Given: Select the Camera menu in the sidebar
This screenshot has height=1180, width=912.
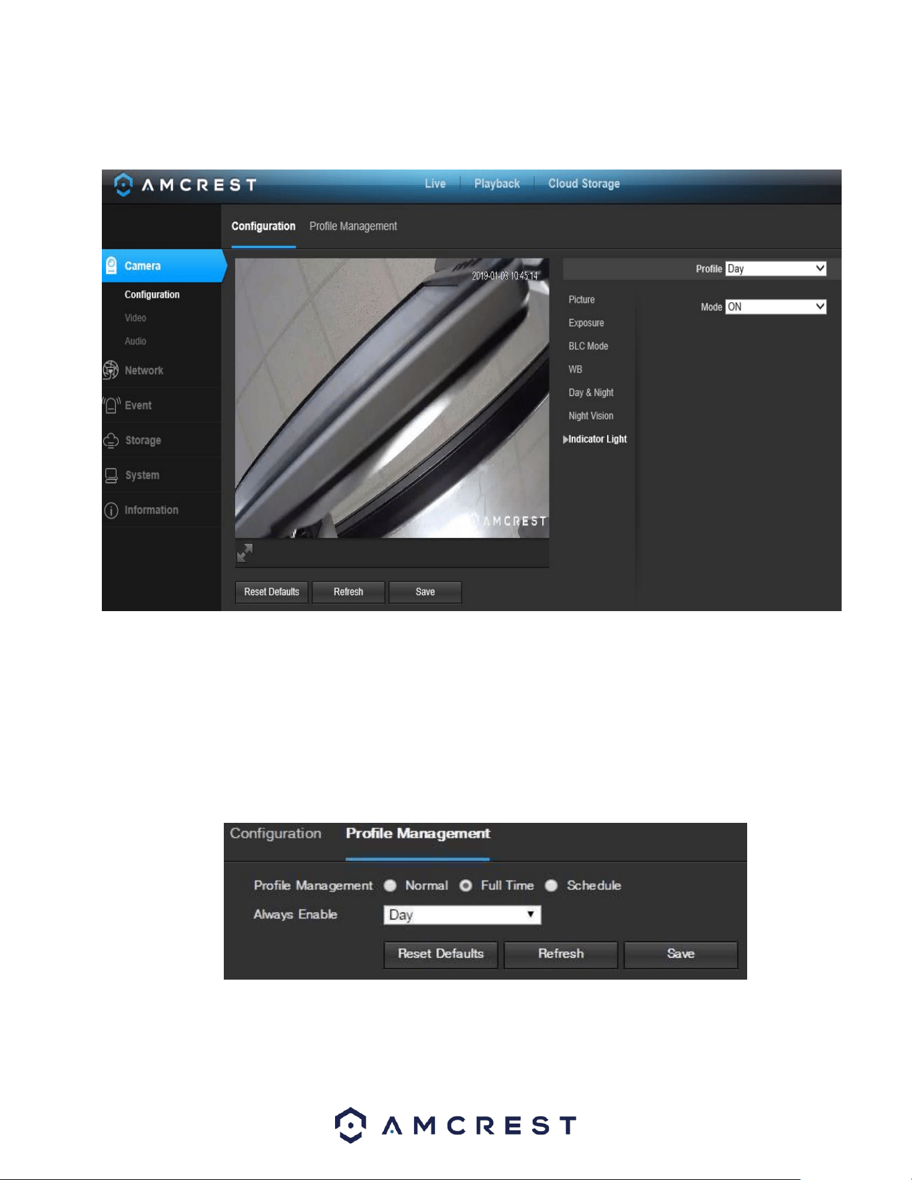Looking at the screenshot, I should [x=163, y=266].
